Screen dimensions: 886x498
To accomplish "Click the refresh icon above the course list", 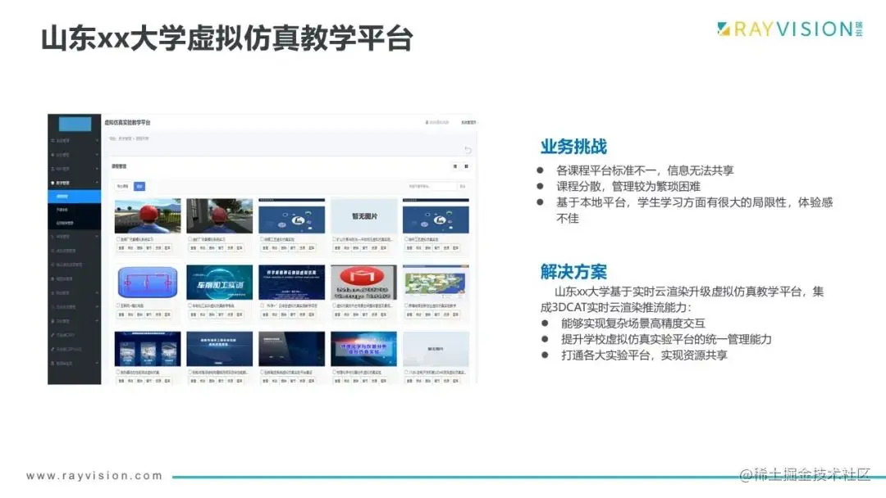I will pyautogui.click(x=468, y=147).
